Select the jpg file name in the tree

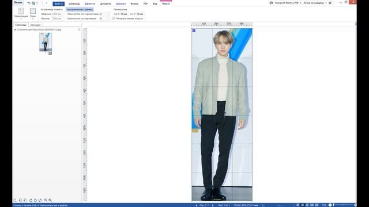(39, 30)
